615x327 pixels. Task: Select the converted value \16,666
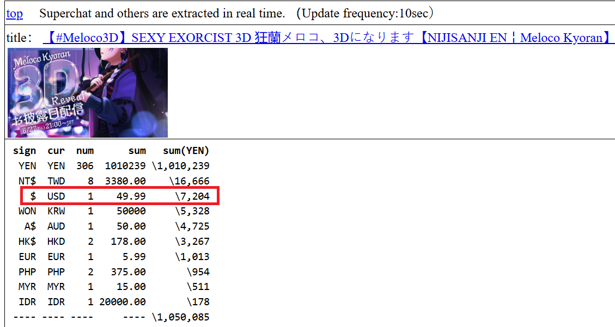click(189, 181)
